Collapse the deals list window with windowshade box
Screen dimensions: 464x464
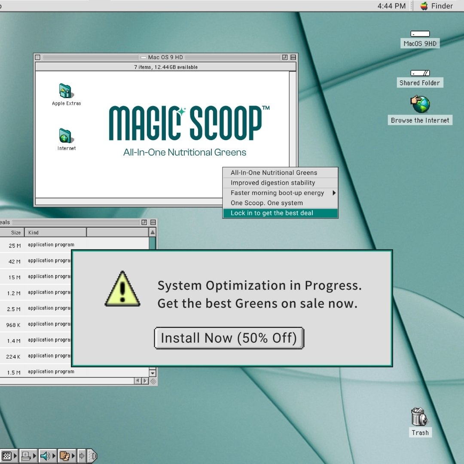[x=153, y=222]
